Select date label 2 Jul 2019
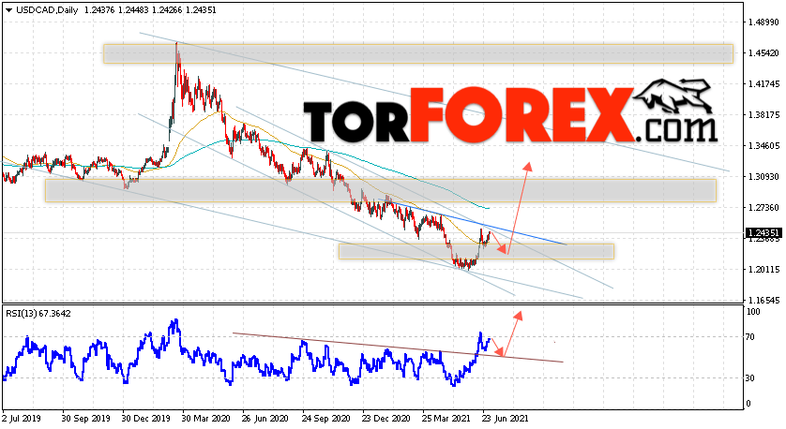Image resolution: width=786 pixels, height=429 pixels. (x=21, y=418)
